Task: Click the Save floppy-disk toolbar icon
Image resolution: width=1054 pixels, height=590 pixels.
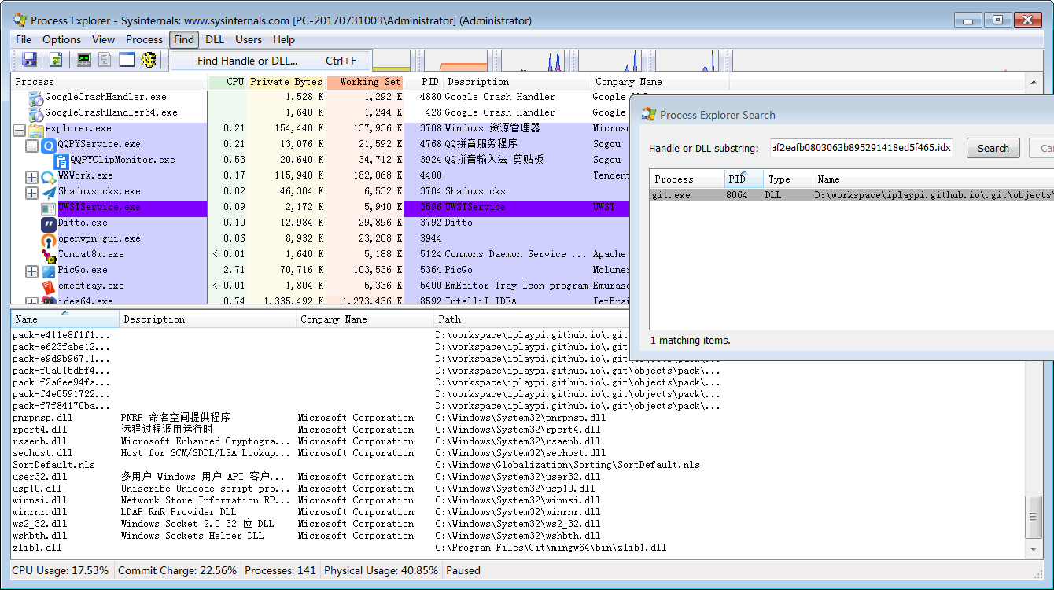Action: (30, 60)
